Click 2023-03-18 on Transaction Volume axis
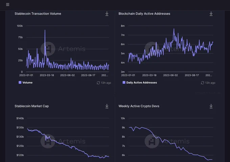This screenshot has height=162, width=230. (47, 75)
